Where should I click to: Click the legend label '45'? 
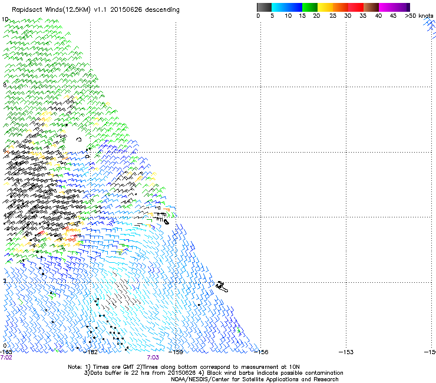click(x=393, y=16)
